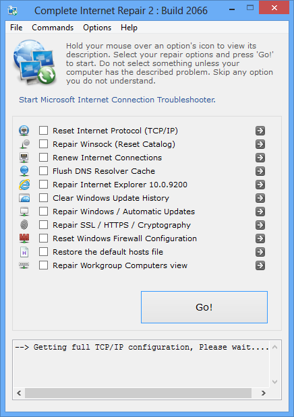Click the Repair Winsock icon

tap(24, 144)
